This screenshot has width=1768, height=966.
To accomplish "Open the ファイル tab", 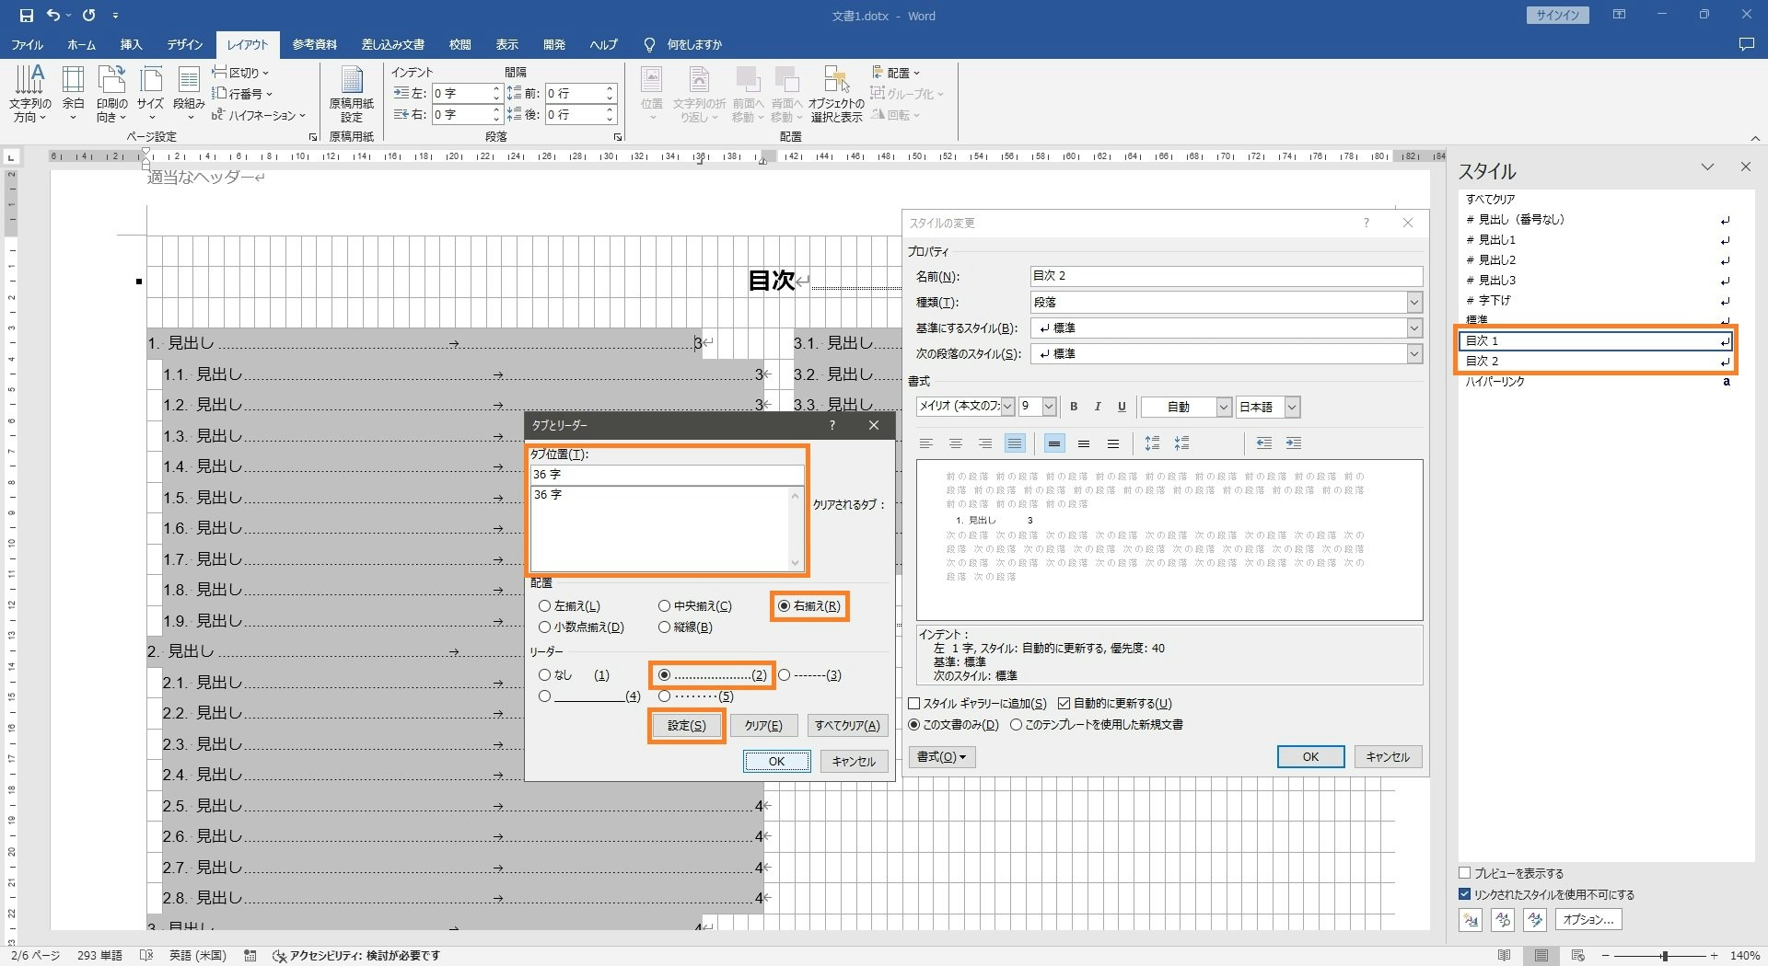I will click(x=28, y=44).
